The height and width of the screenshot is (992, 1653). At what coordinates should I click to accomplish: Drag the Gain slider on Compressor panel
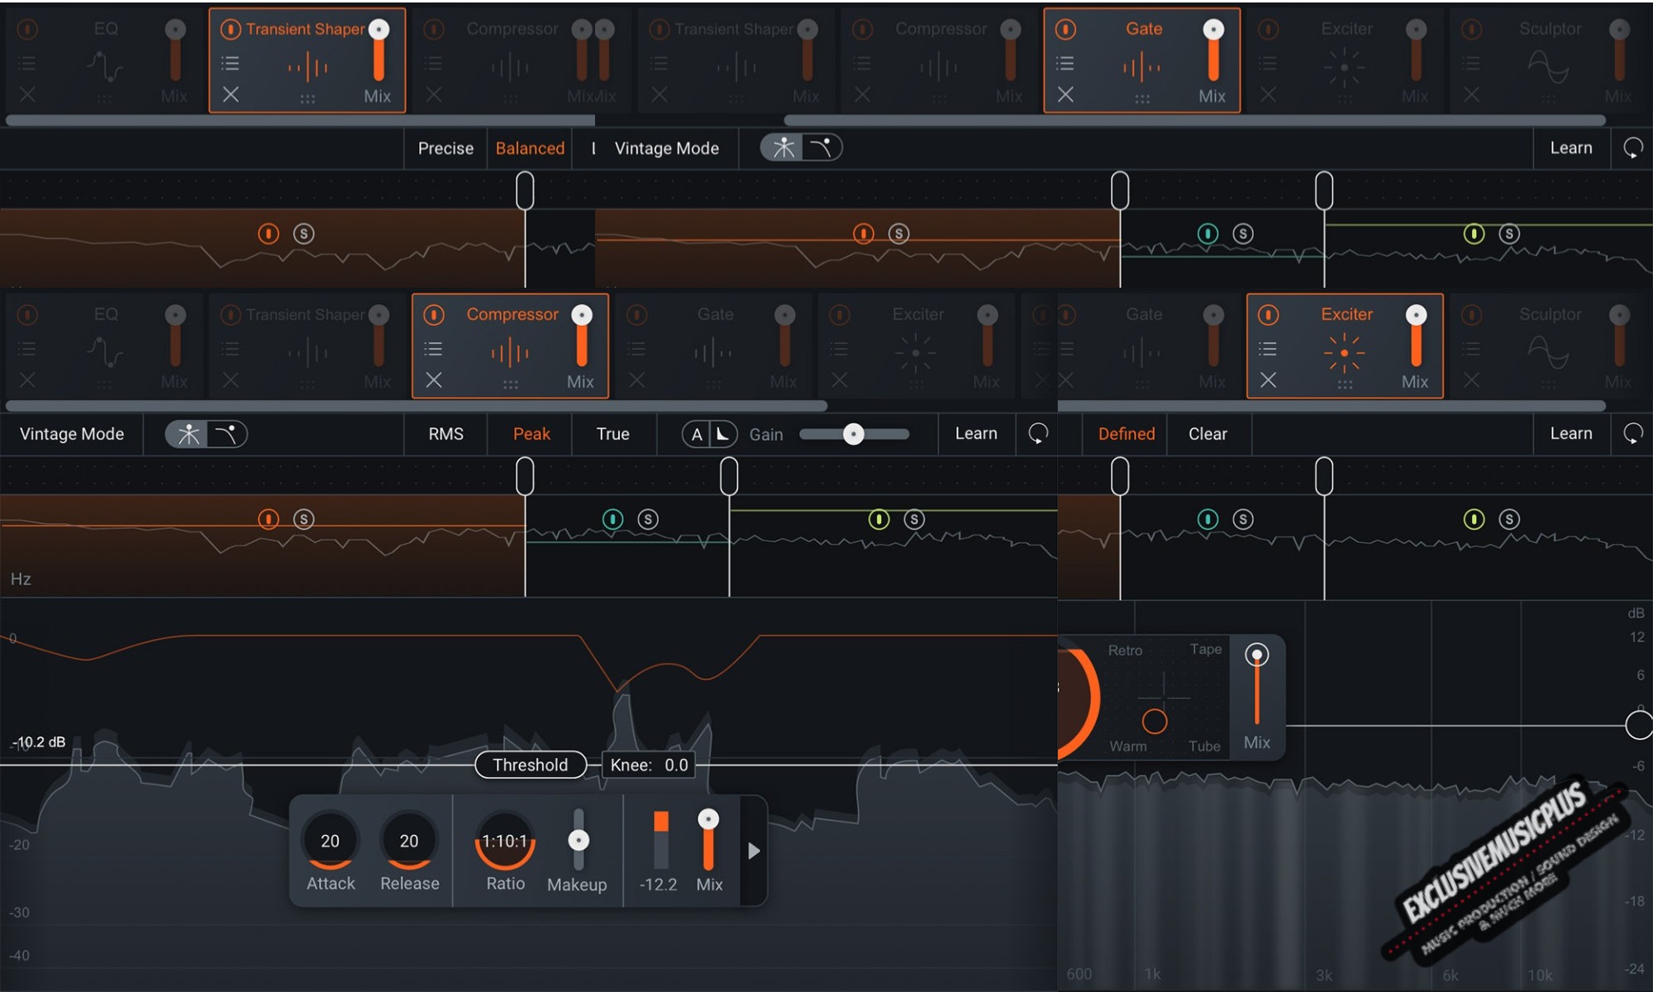point(852,433)
